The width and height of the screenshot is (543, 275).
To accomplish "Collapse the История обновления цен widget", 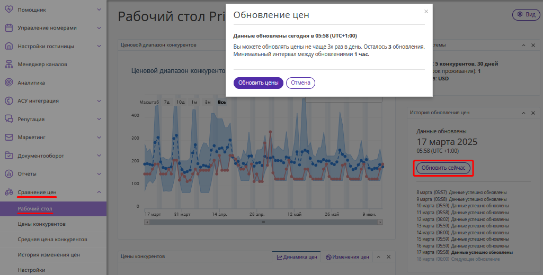I will (x=523, y=113).
